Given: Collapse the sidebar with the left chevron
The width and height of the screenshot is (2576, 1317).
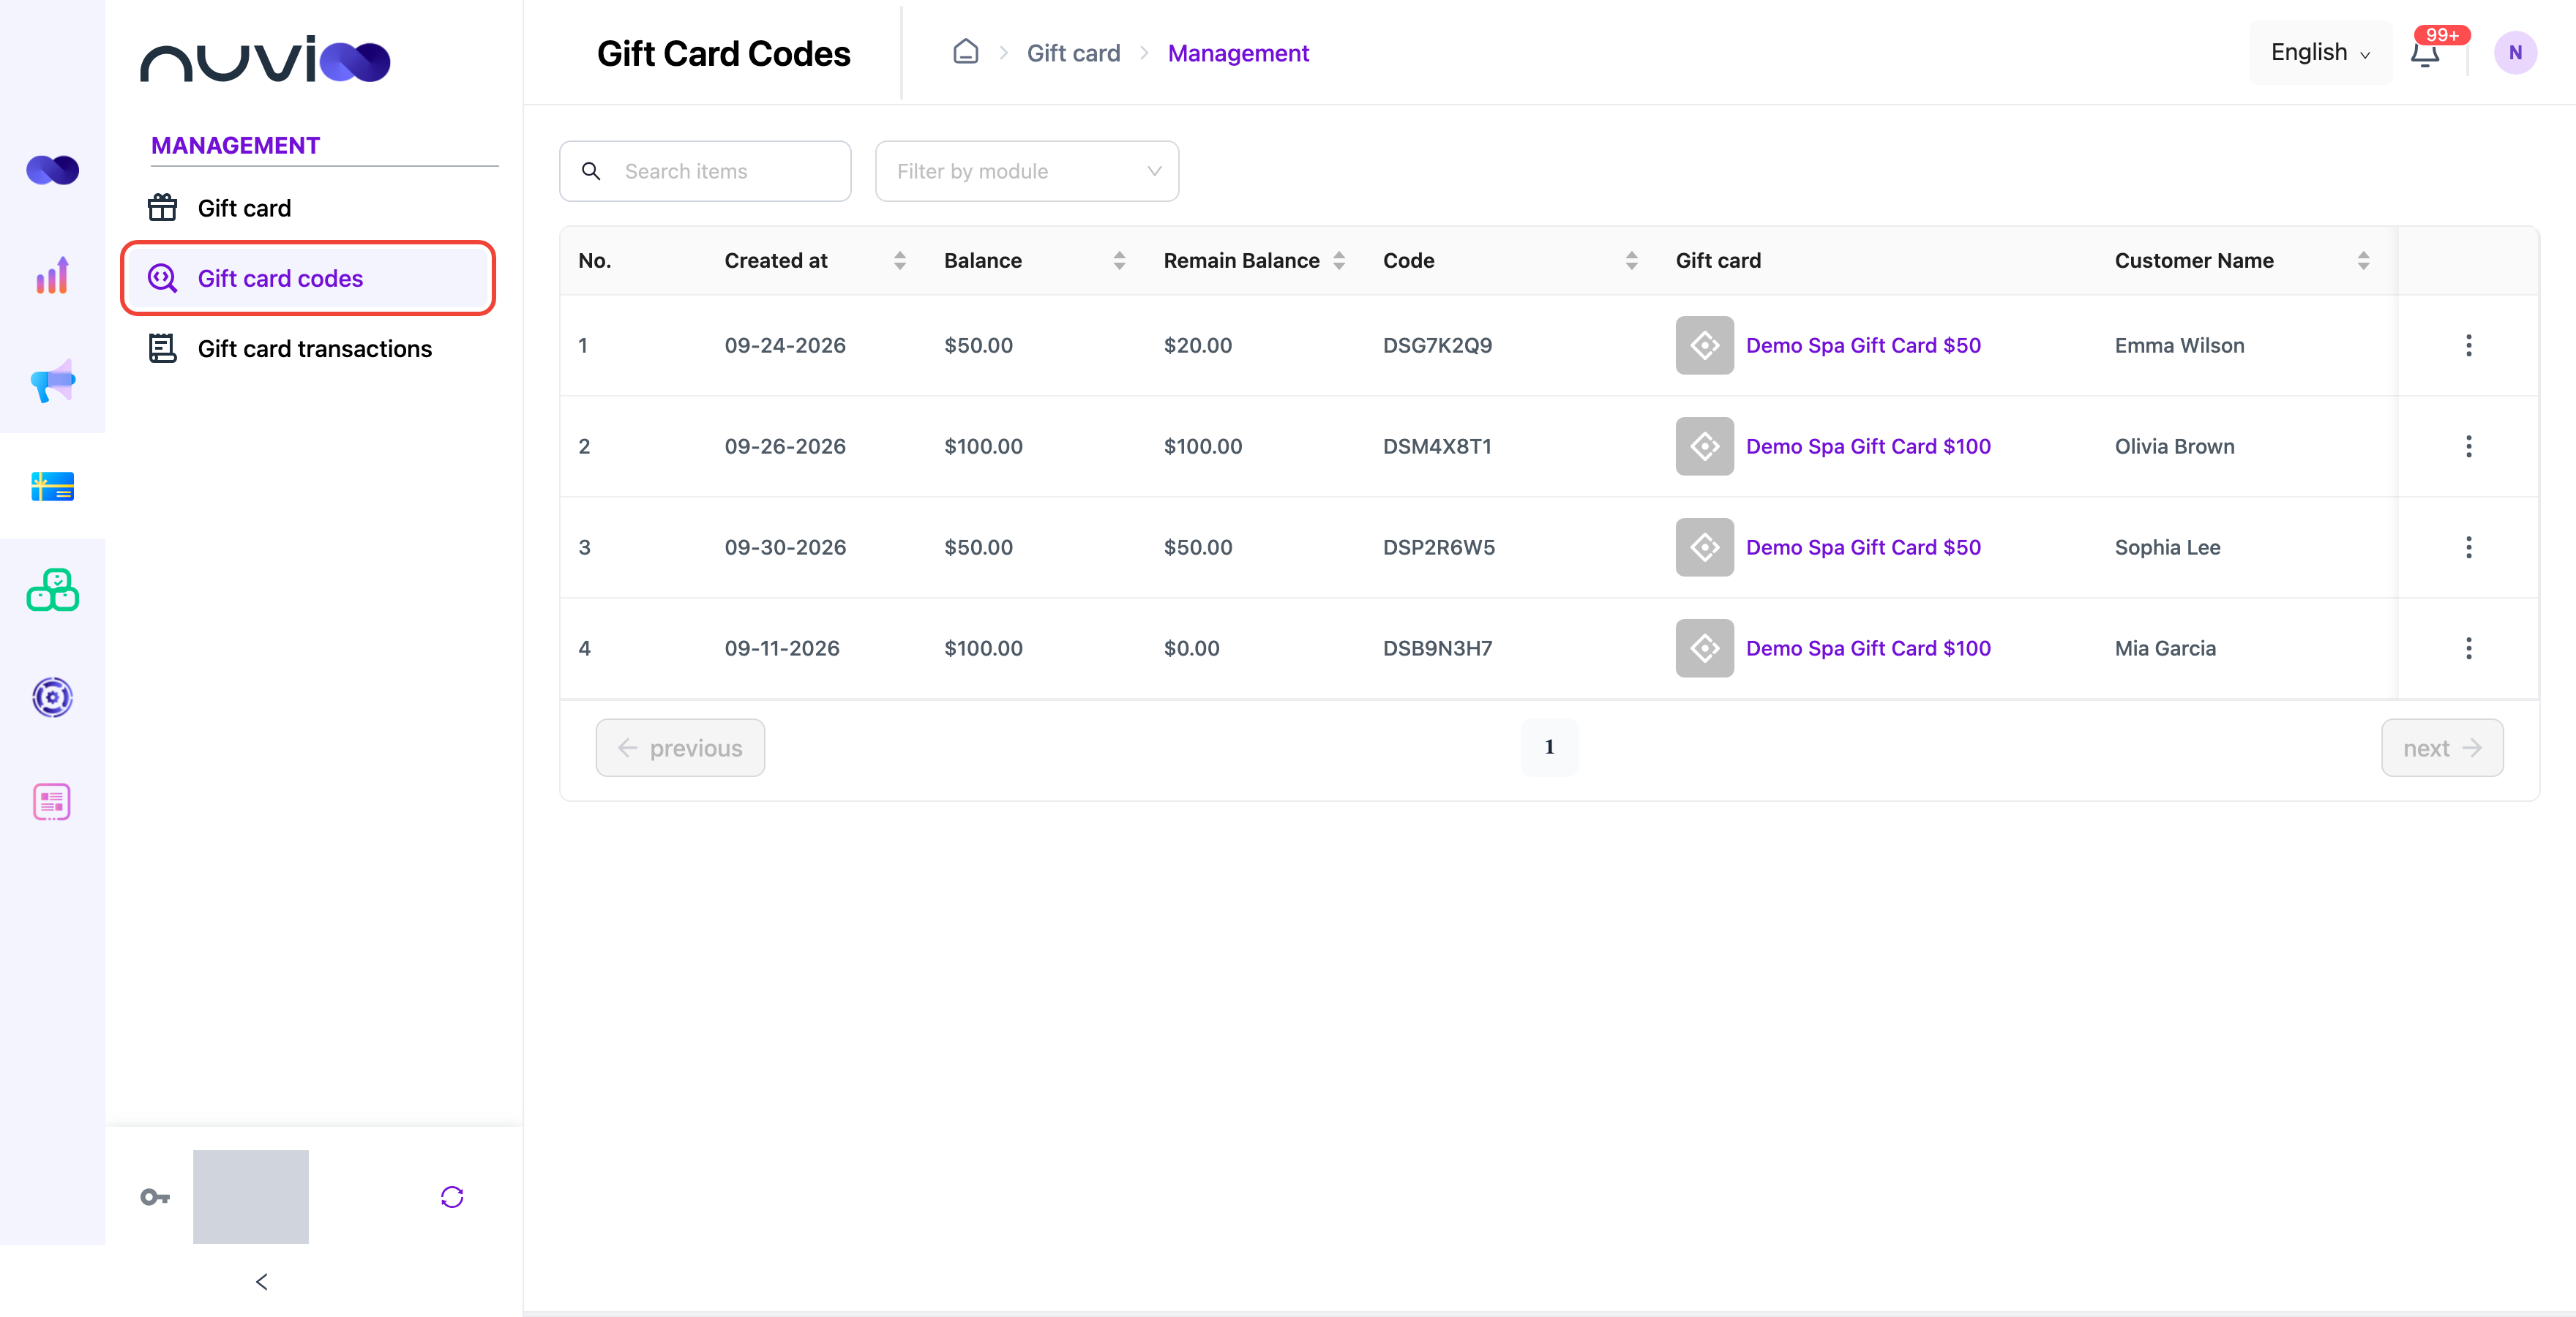Looking at the screenshot, I should click(262, 1282).
